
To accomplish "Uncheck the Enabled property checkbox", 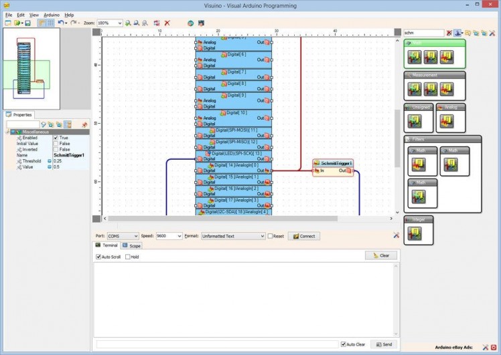I will (x=56, y=138).
